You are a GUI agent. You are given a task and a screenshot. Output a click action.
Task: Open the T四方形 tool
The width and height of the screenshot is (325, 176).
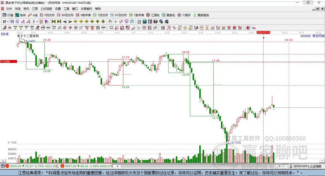[x=101, y=15]
